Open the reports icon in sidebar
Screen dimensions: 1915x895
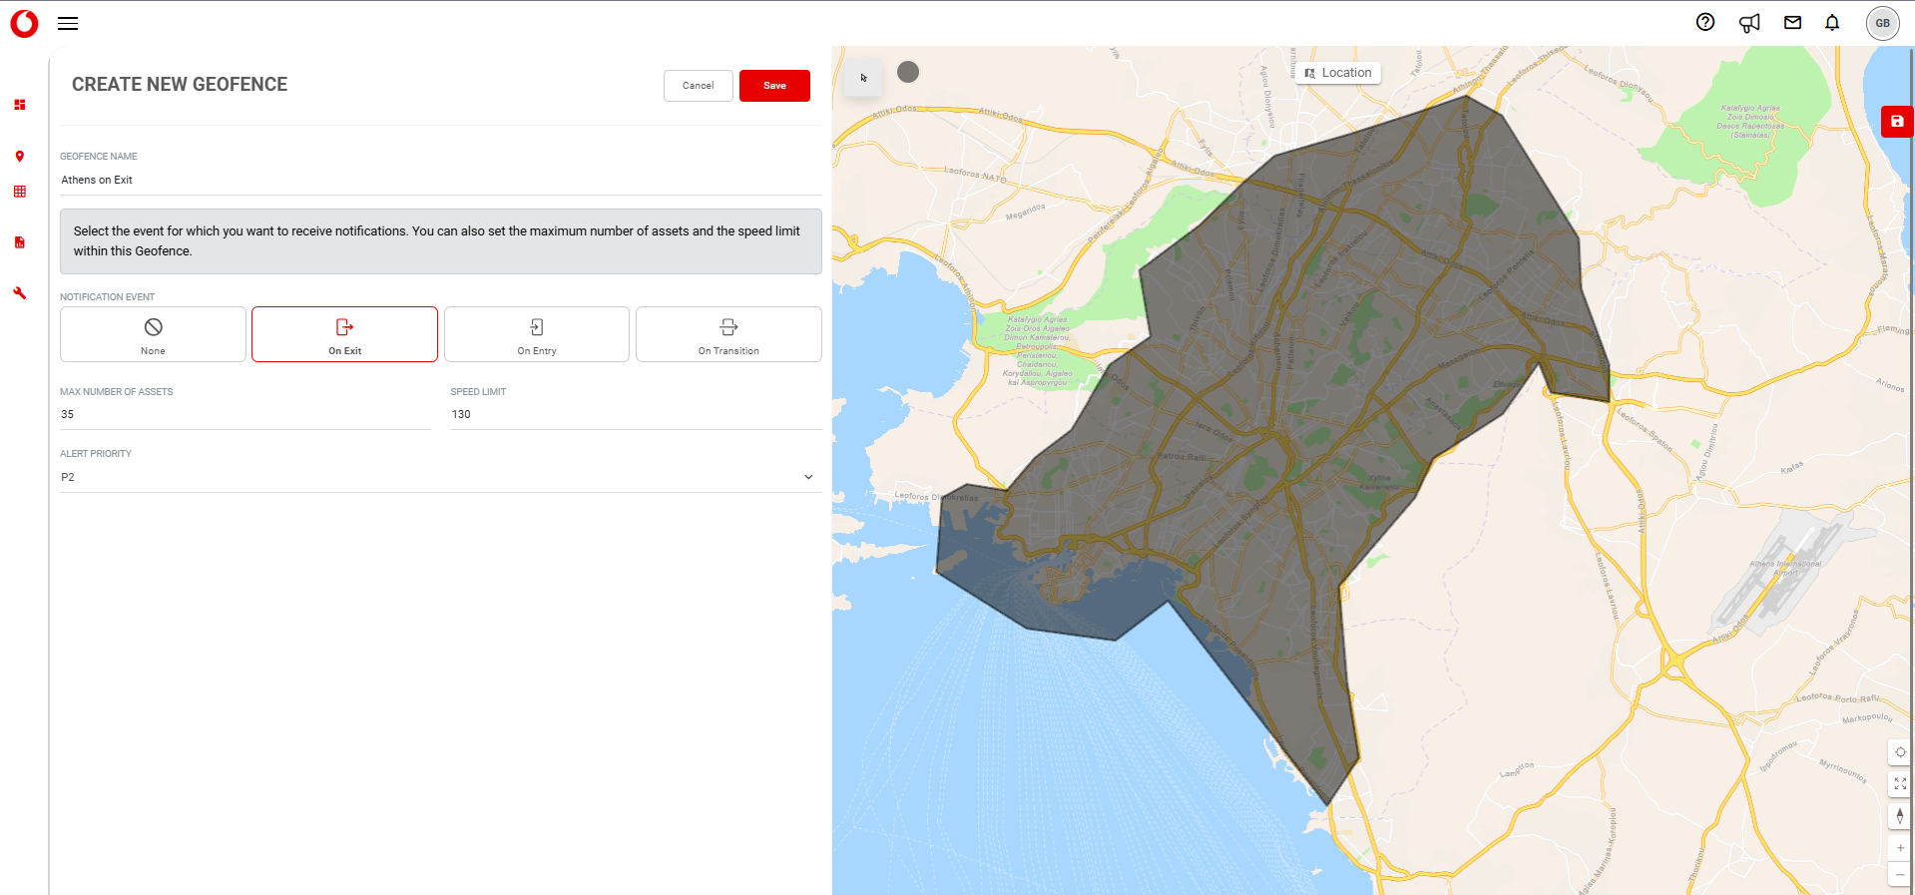click(x=20, y=242)
